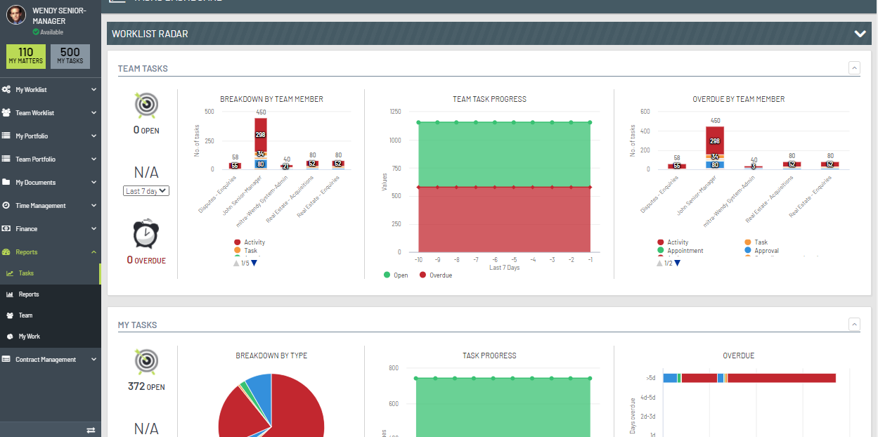Viewport: 878px width, 437px height.
Task: Go to previous legend page in Overdue chart
Action: pyautogui.click(x=659, y=263)
